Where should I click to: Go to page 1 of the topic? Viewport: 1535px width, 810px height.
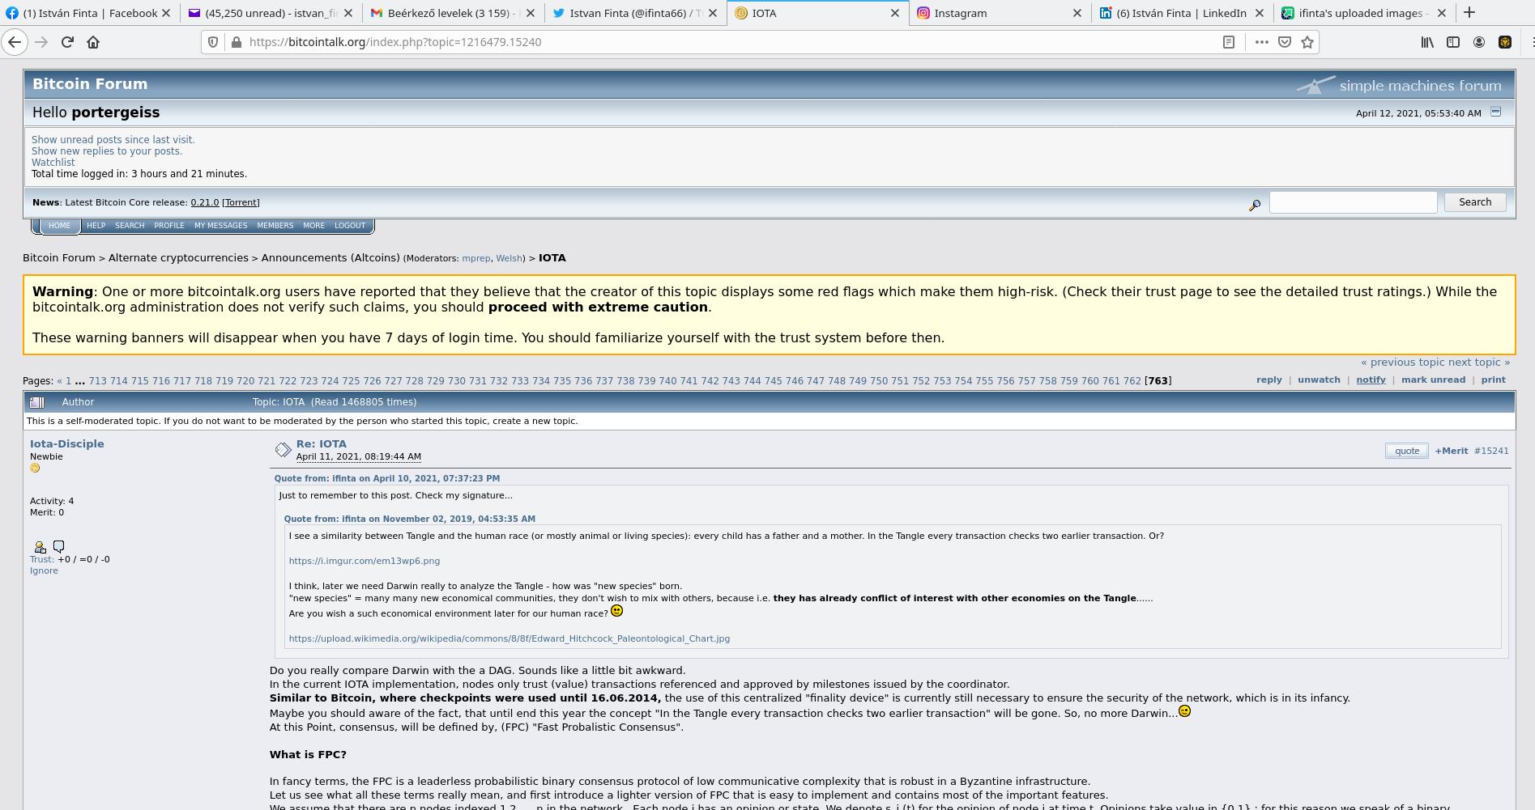(68, 380)
